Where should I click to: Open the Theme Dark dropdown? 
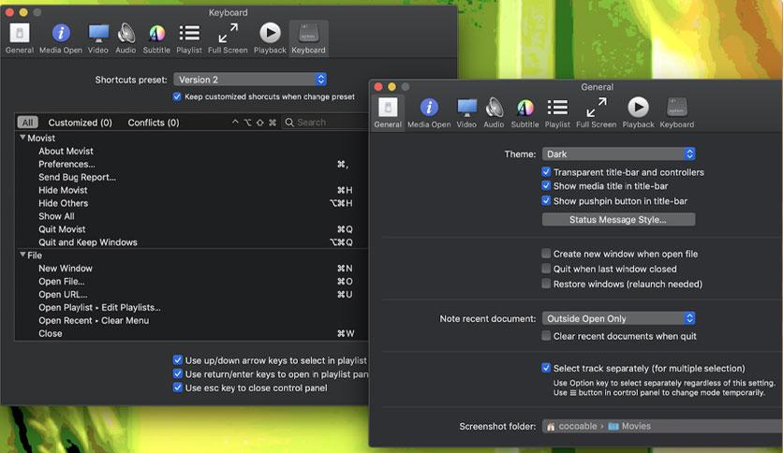(x=619, y=153)
